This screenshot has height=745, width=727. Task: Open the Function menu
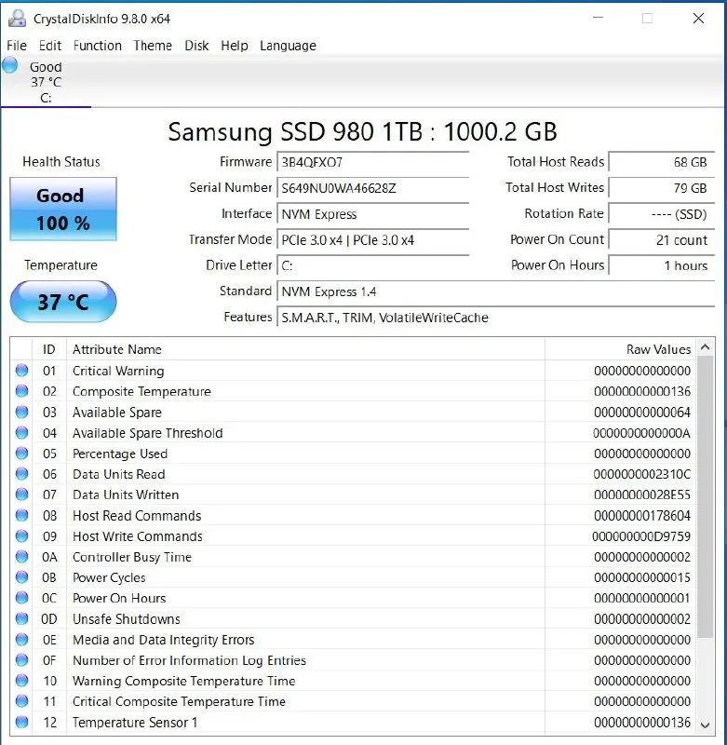coord(98,46)
